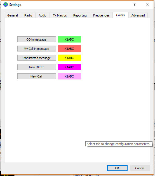Open the Advanced tab
Image resolution: width=155 pixels, height=176 pixels.
138,15
